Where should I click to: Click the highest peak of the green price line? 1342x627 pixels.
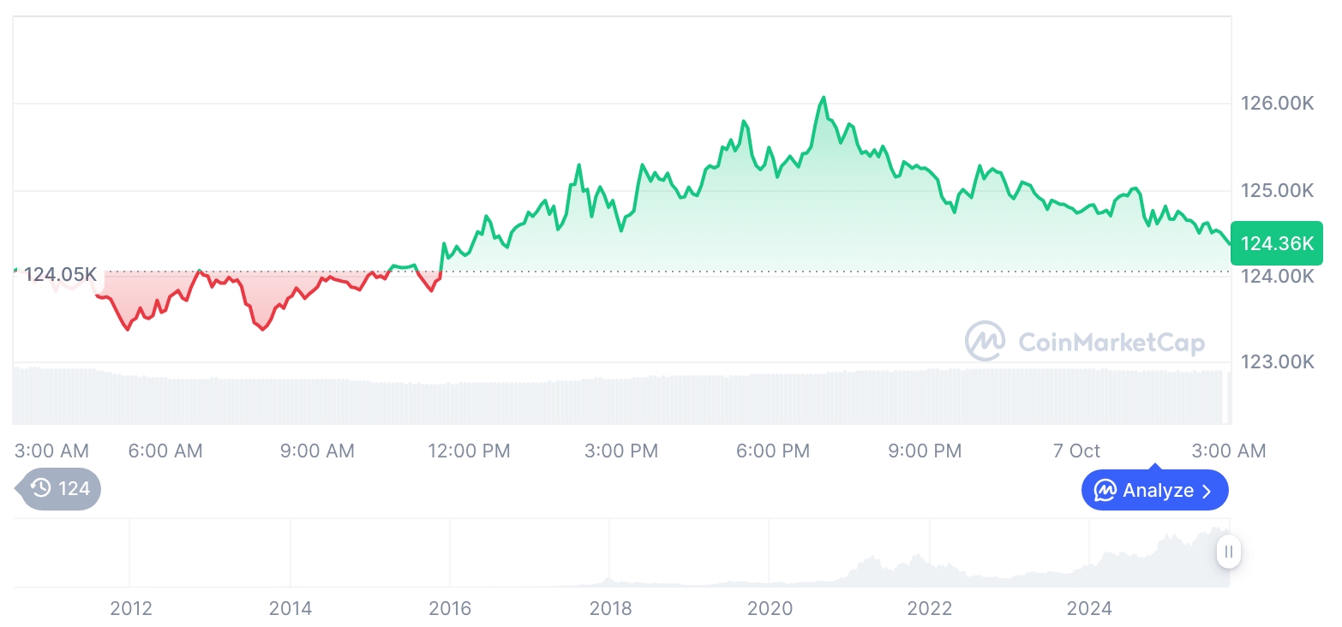(824, 98)
